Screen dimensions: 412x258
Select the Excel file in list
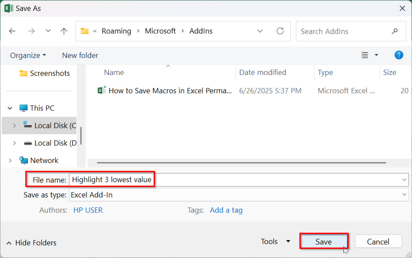(x=170, y=91)
